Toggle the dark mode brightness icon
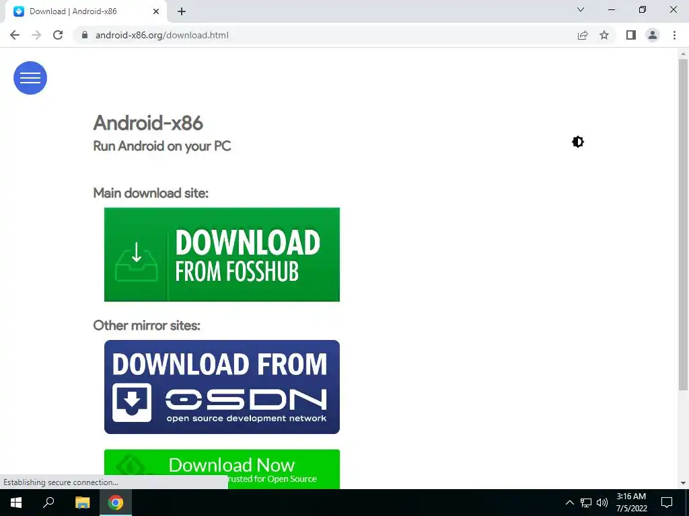This screenshot has width=689, height=516. pyautogui.click(x=578, y=142)
